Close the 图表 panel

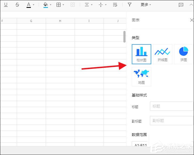pyautogui.click(x=192, y=20)
